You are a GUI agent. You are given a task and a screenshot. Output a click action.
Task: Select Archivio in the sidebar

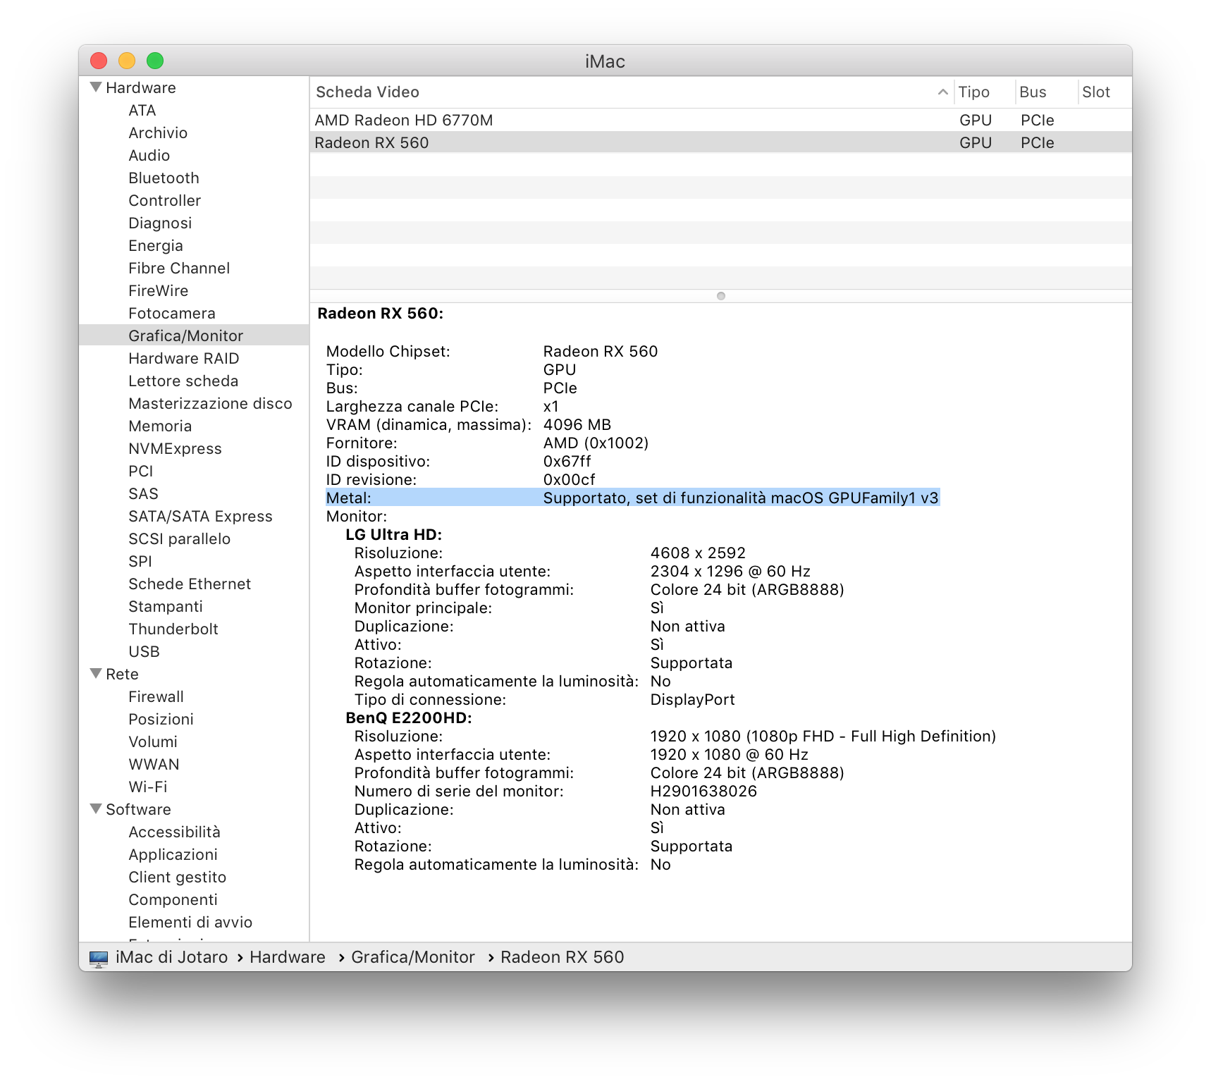pos(158,133)
